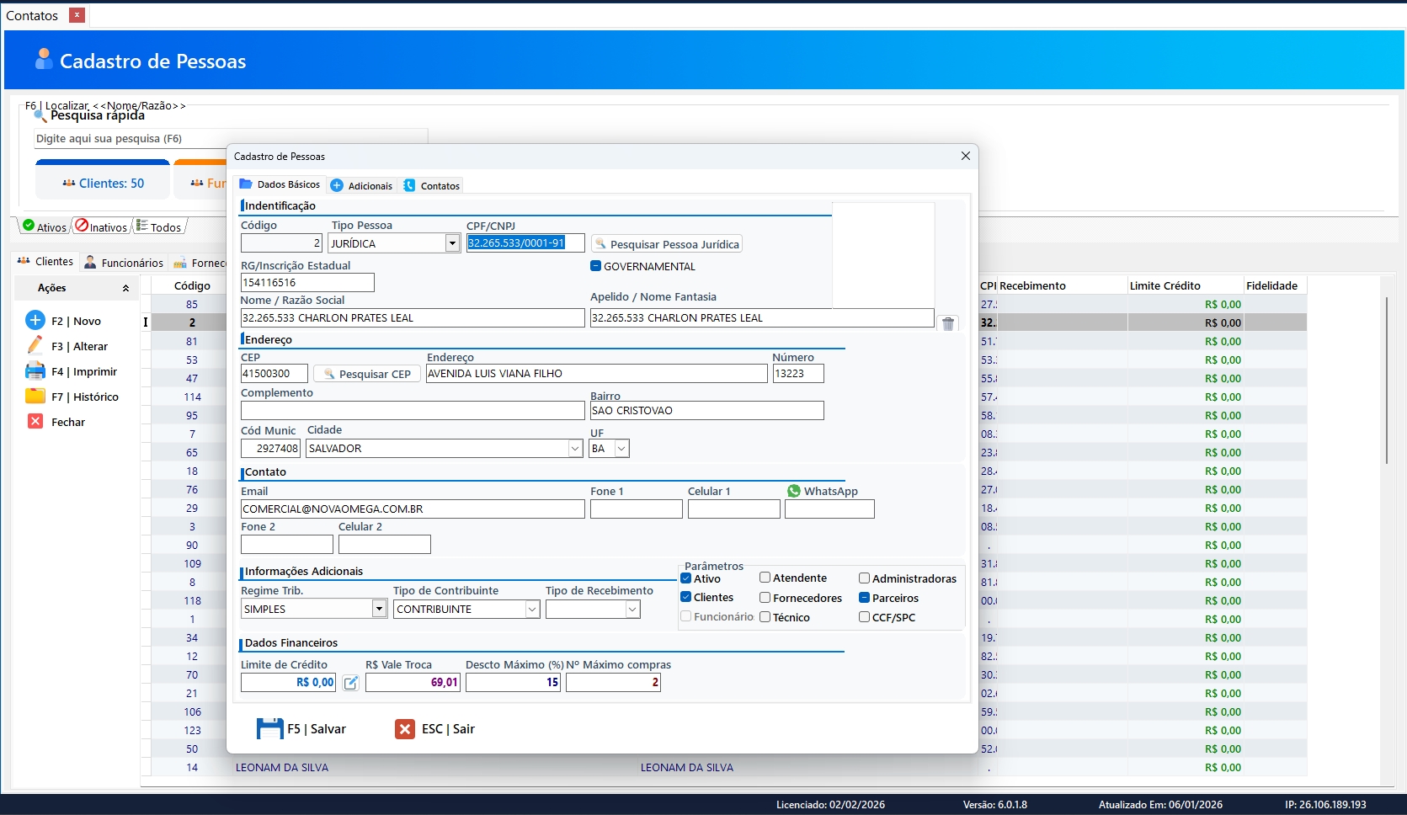Viewport: 1407px width, 815px height.
Task: Click the F7 Histórico folder icon
Action: coord(35,396)
